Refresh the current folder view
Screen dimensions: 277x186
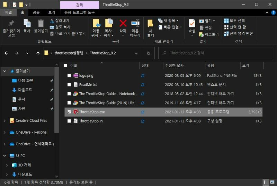(149, 53)
